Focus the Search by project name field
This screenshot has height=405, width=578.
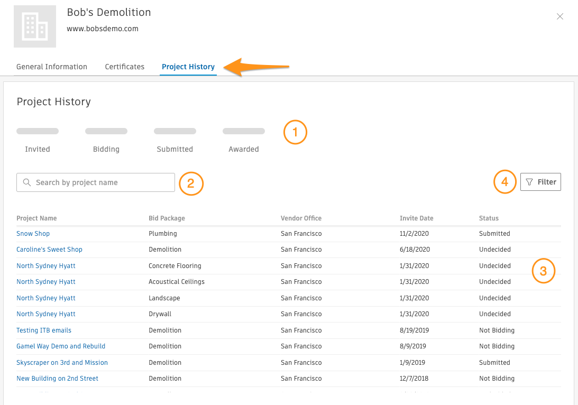pyautogui.click(x=100, y=182)
